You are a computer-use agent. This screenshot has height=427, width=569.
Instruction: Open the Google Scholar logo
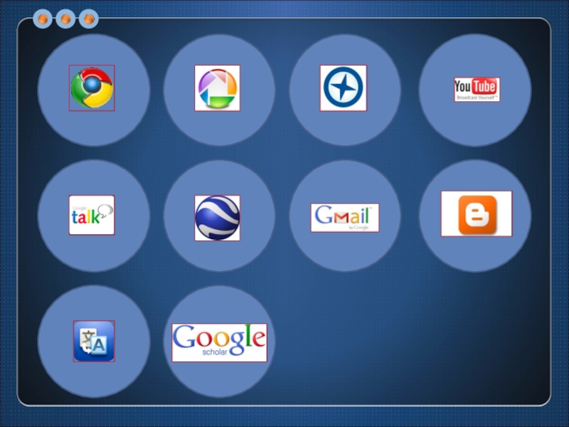(219, 342)
